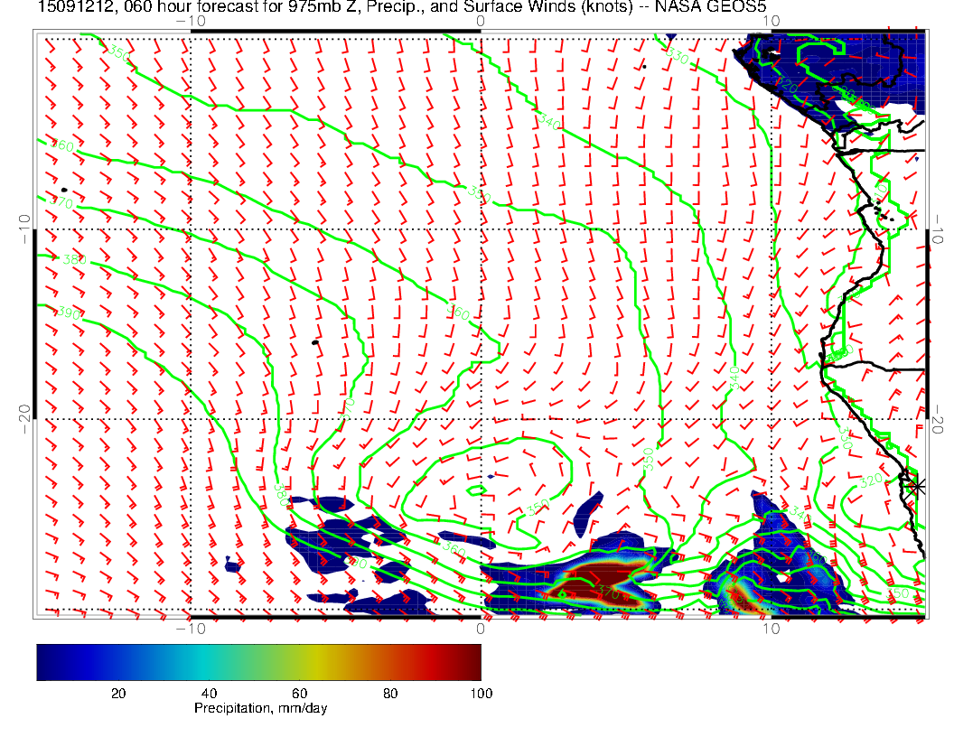The height and width of the screenshot is (737, 954).
Task: Click the Ascension Island dot near left edge
Action: (x=63, y=190)
